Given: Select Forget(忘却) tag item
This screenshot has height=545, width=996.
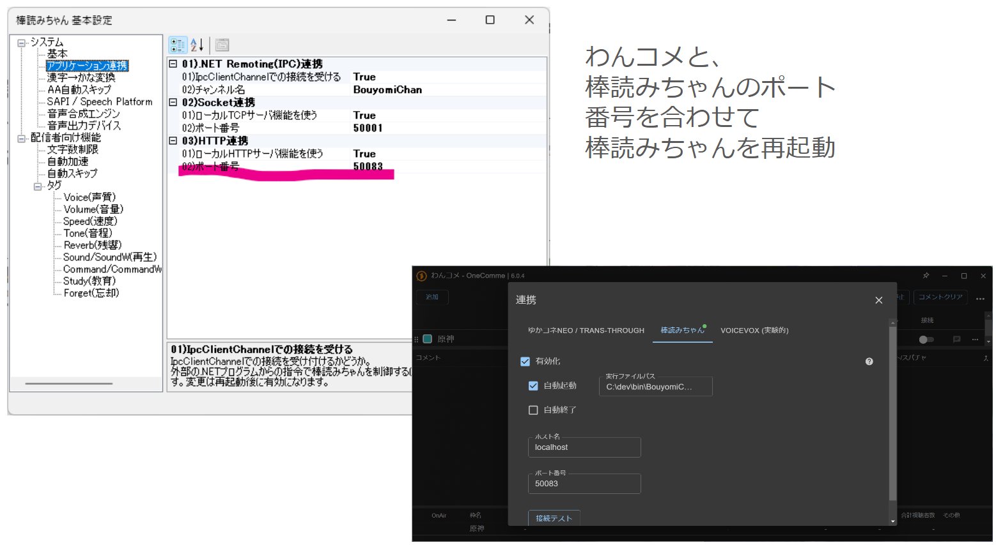Looking at the screenshot, I should [91, 294].
